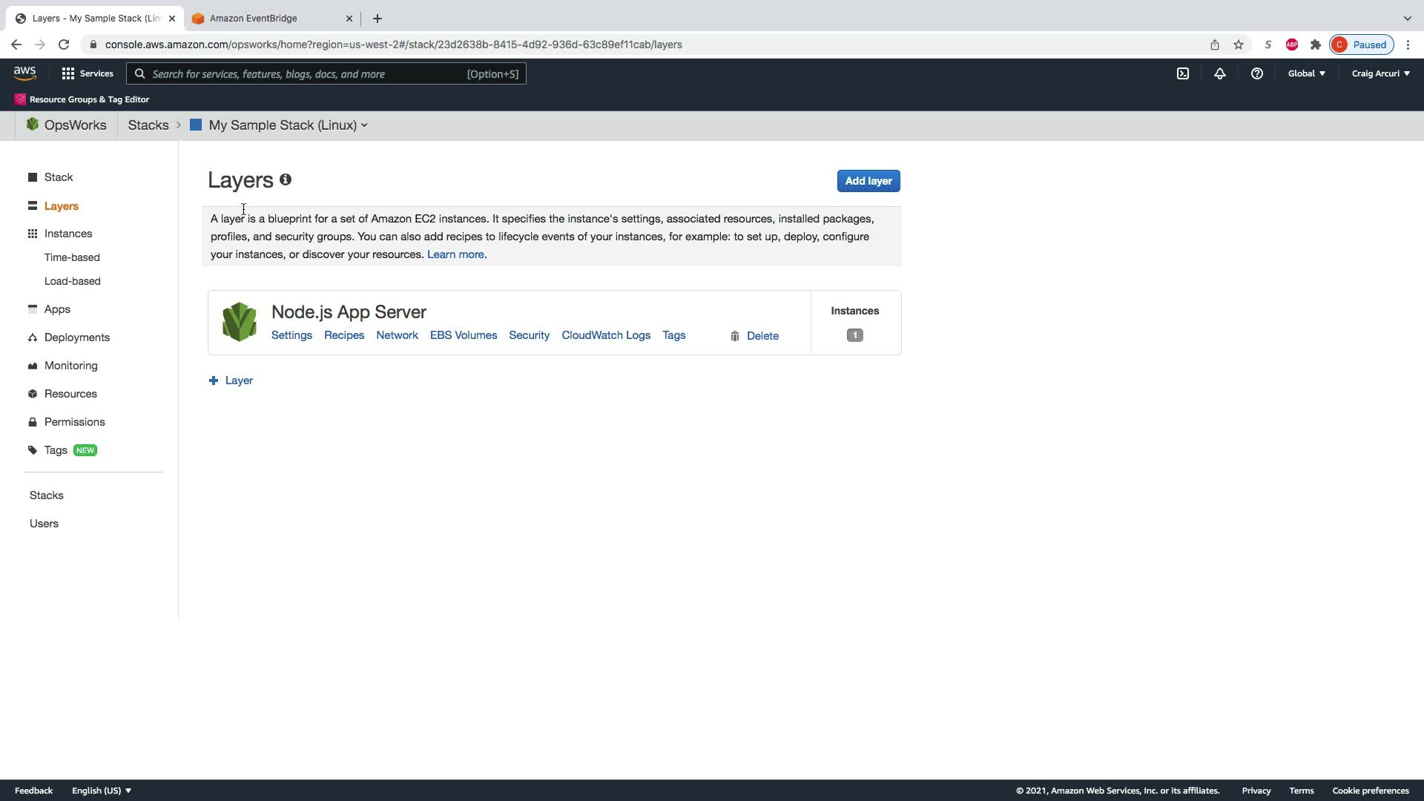The image size is (1424, 801).
Task: Open the Services grid menu
Action: 88,73
